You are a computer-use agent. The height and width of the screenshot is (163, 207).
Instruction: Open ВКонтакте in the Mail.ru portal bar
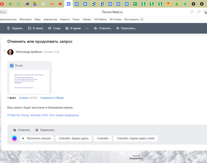coord(25,19)
